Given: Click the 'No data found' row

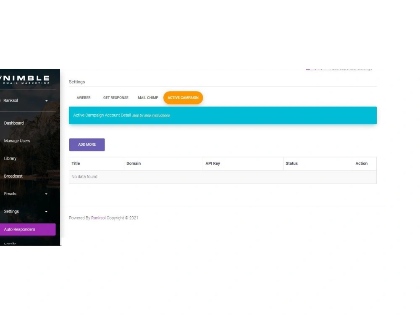Looking at the screenshot, I should [x=223, y=177].
